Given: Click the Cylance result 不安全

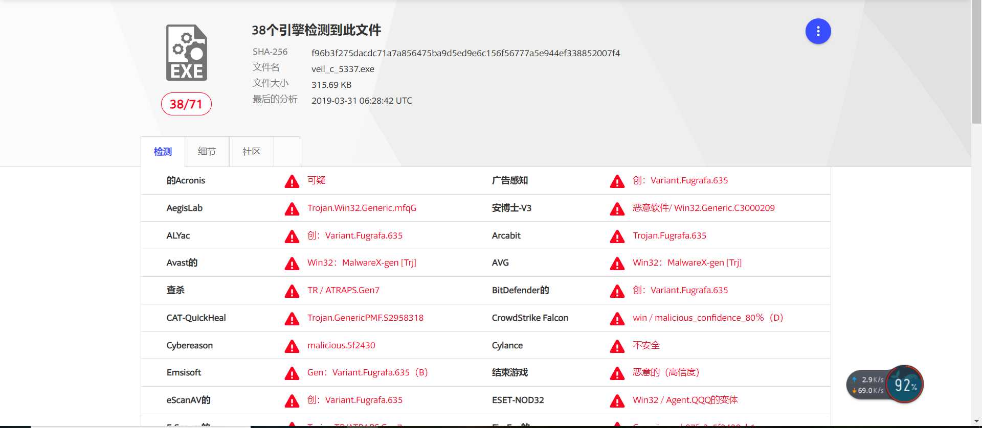Looking at the screenshot, I should tap(646, 345).
